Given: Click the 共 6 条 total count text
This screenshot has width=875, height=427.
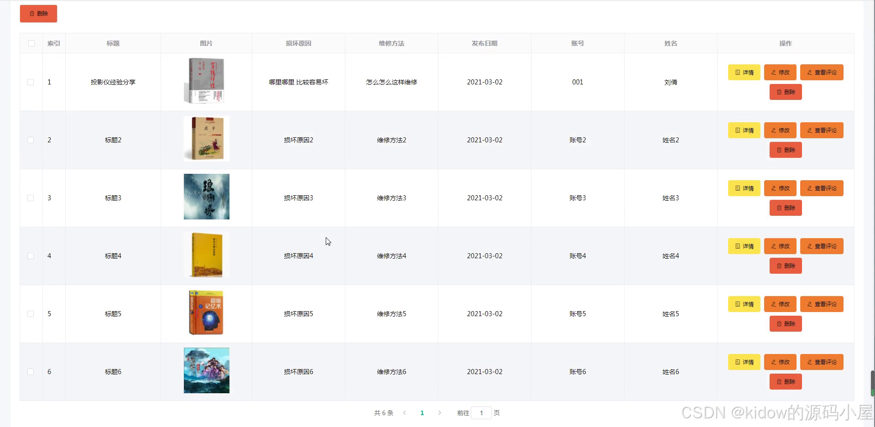Looking at the screenshot, I should pos(384,413).
